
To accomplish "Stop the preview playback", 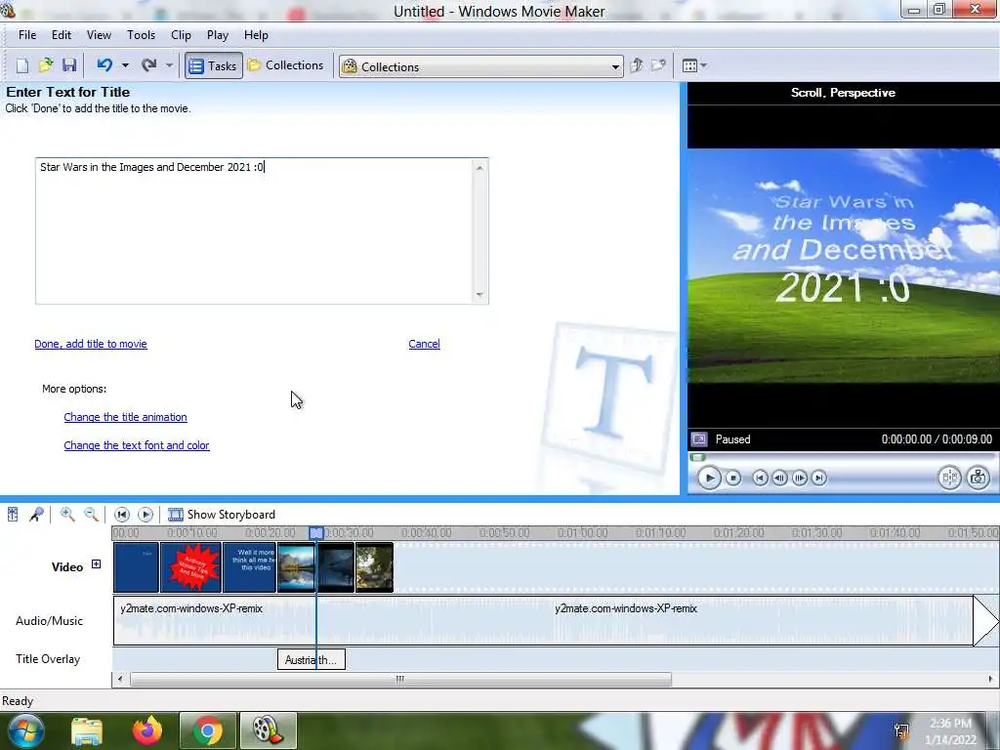I will tap(733, 478).
